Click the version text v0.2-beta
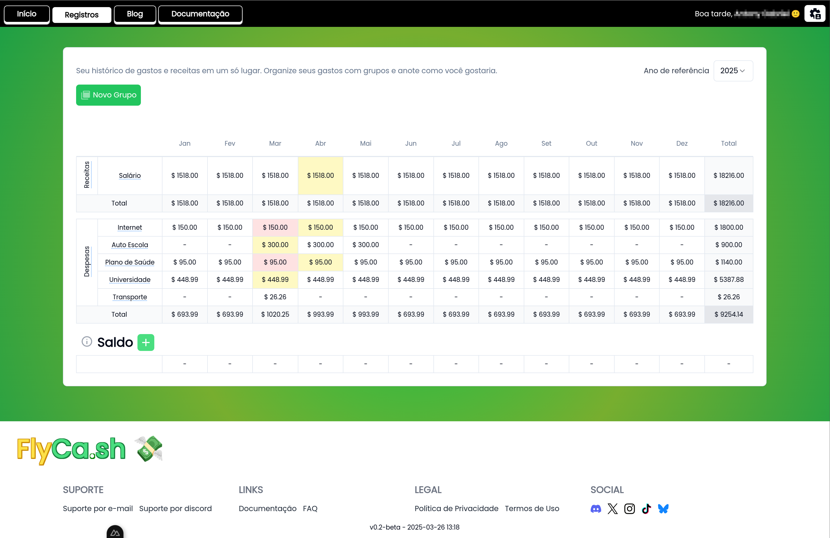Viewport: 830px width, 538px height. tap(414, 527)
